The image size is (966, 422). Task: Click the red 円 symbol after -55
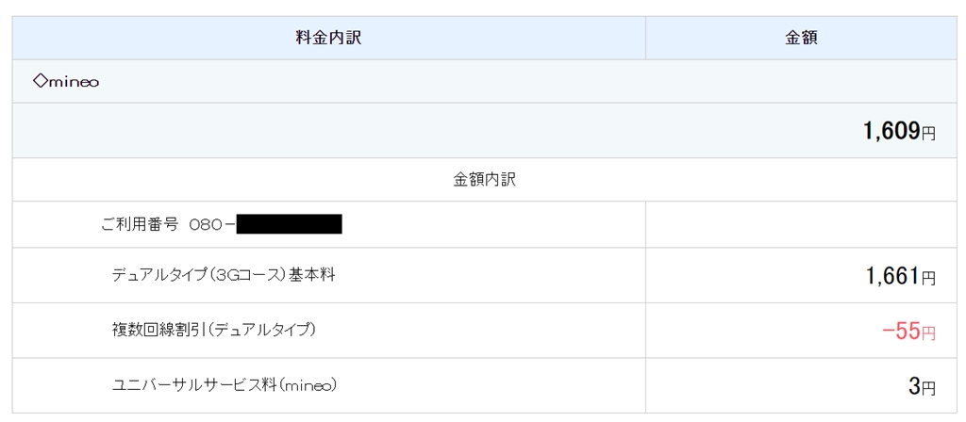[928, 333]
